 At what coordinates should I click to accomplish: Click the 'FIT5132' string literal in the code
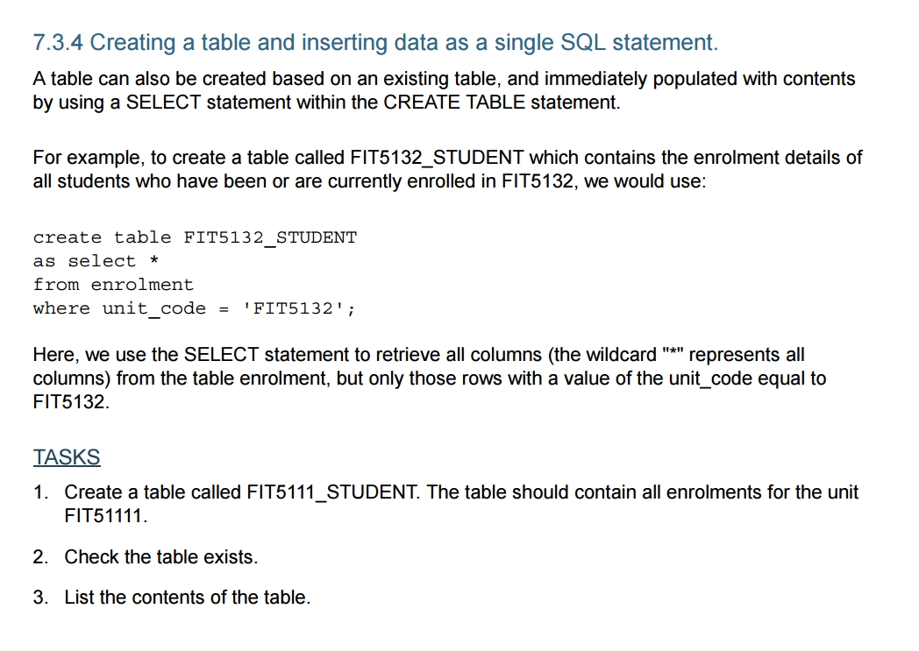295,308
